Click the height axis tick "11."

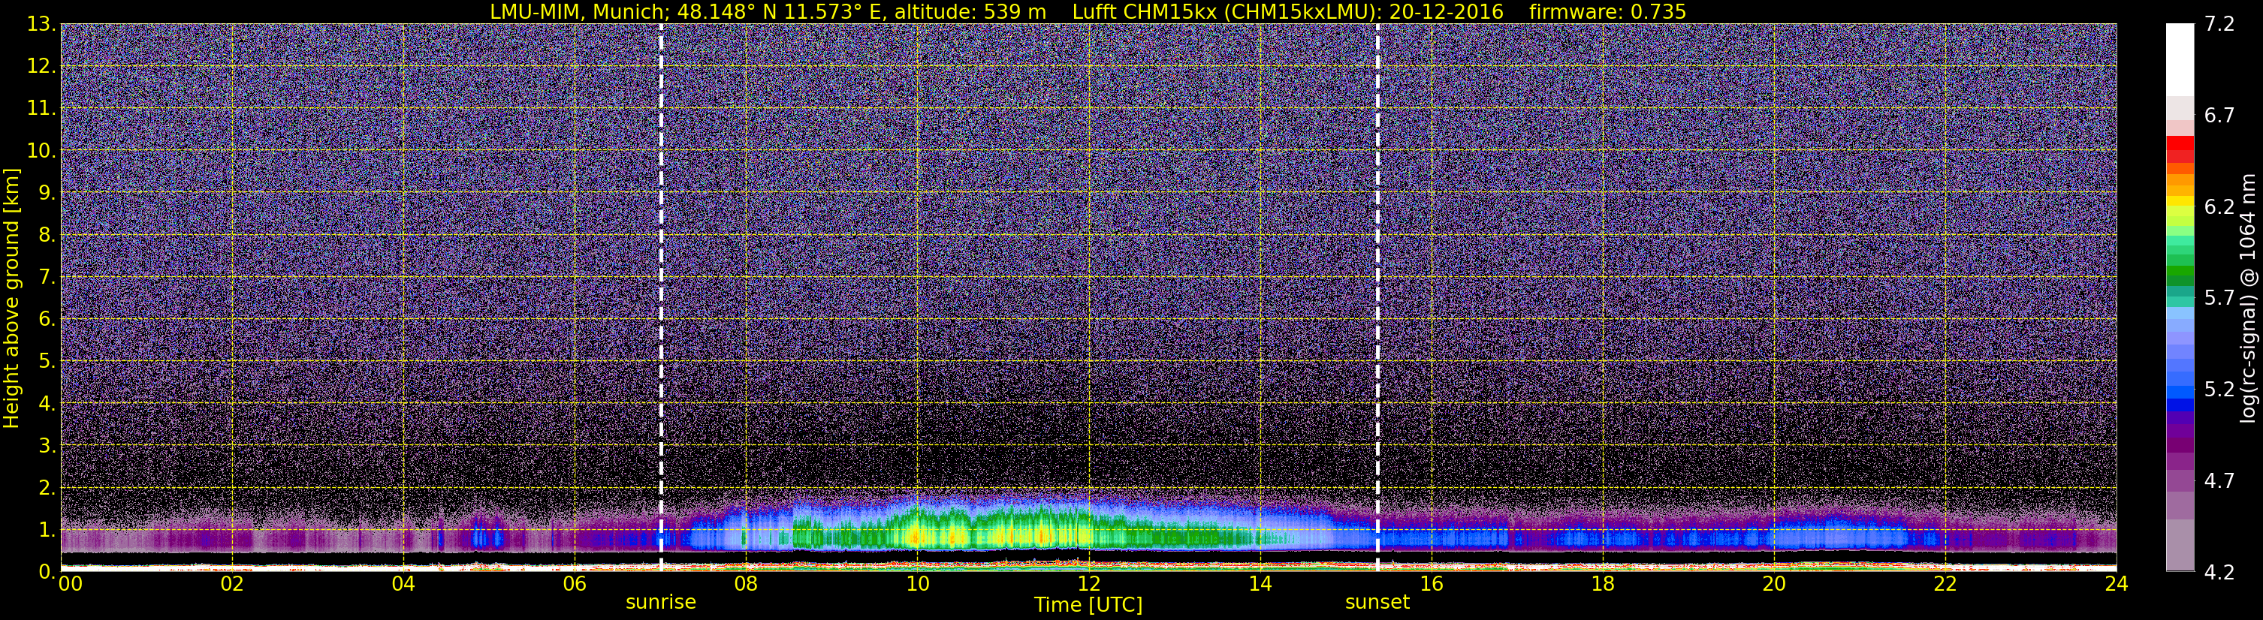click(41, 109)
